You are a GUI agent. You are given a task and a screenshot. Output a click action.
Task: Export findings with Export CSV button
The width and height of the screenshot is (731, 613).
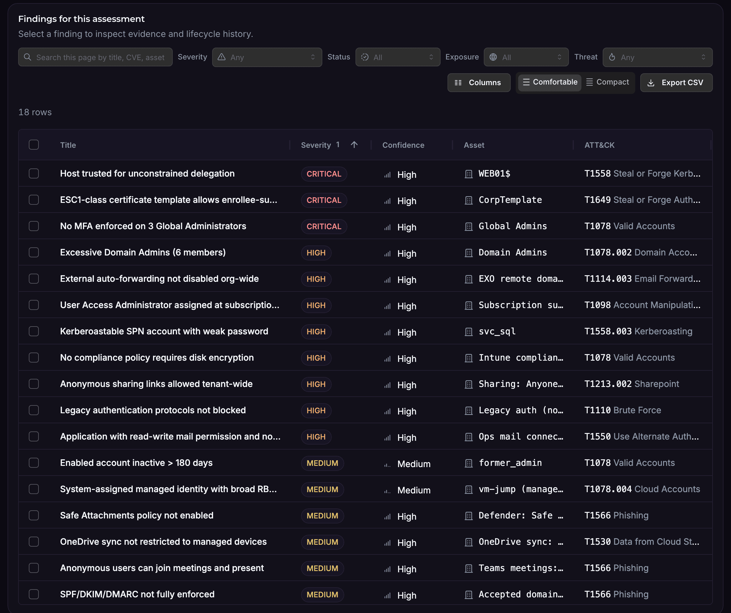[x=676, y=83]
